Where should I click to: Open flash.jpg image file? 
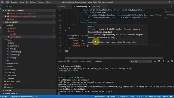29,49
